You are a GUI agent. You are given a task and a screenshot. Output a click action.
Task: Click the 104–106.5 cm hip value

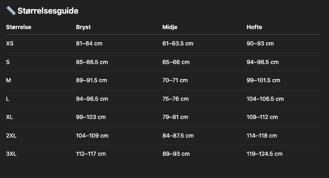[265, 99]
